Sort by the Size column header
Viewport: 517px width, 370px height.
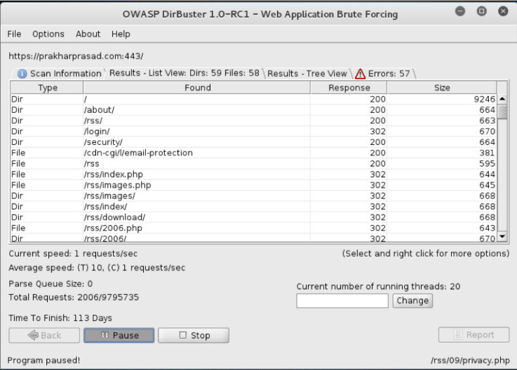(442, 87)
